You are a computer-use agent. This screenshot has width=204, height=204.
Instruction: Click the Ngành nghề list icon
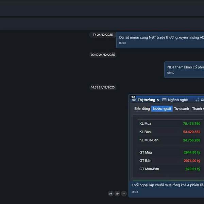click(x=164, y=100)
